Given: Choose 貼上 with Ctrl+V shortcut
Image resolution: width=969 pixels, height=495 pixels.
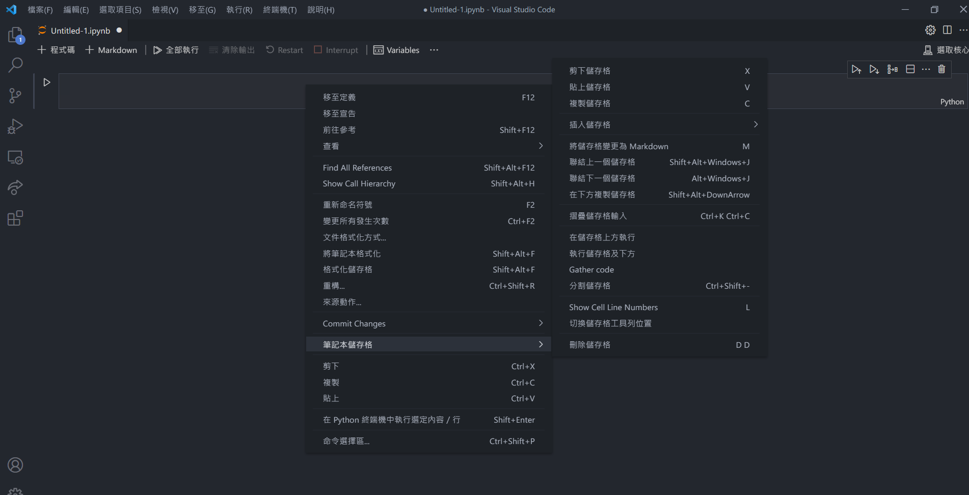Looking at the screenshot, I should tap(429, 398).
